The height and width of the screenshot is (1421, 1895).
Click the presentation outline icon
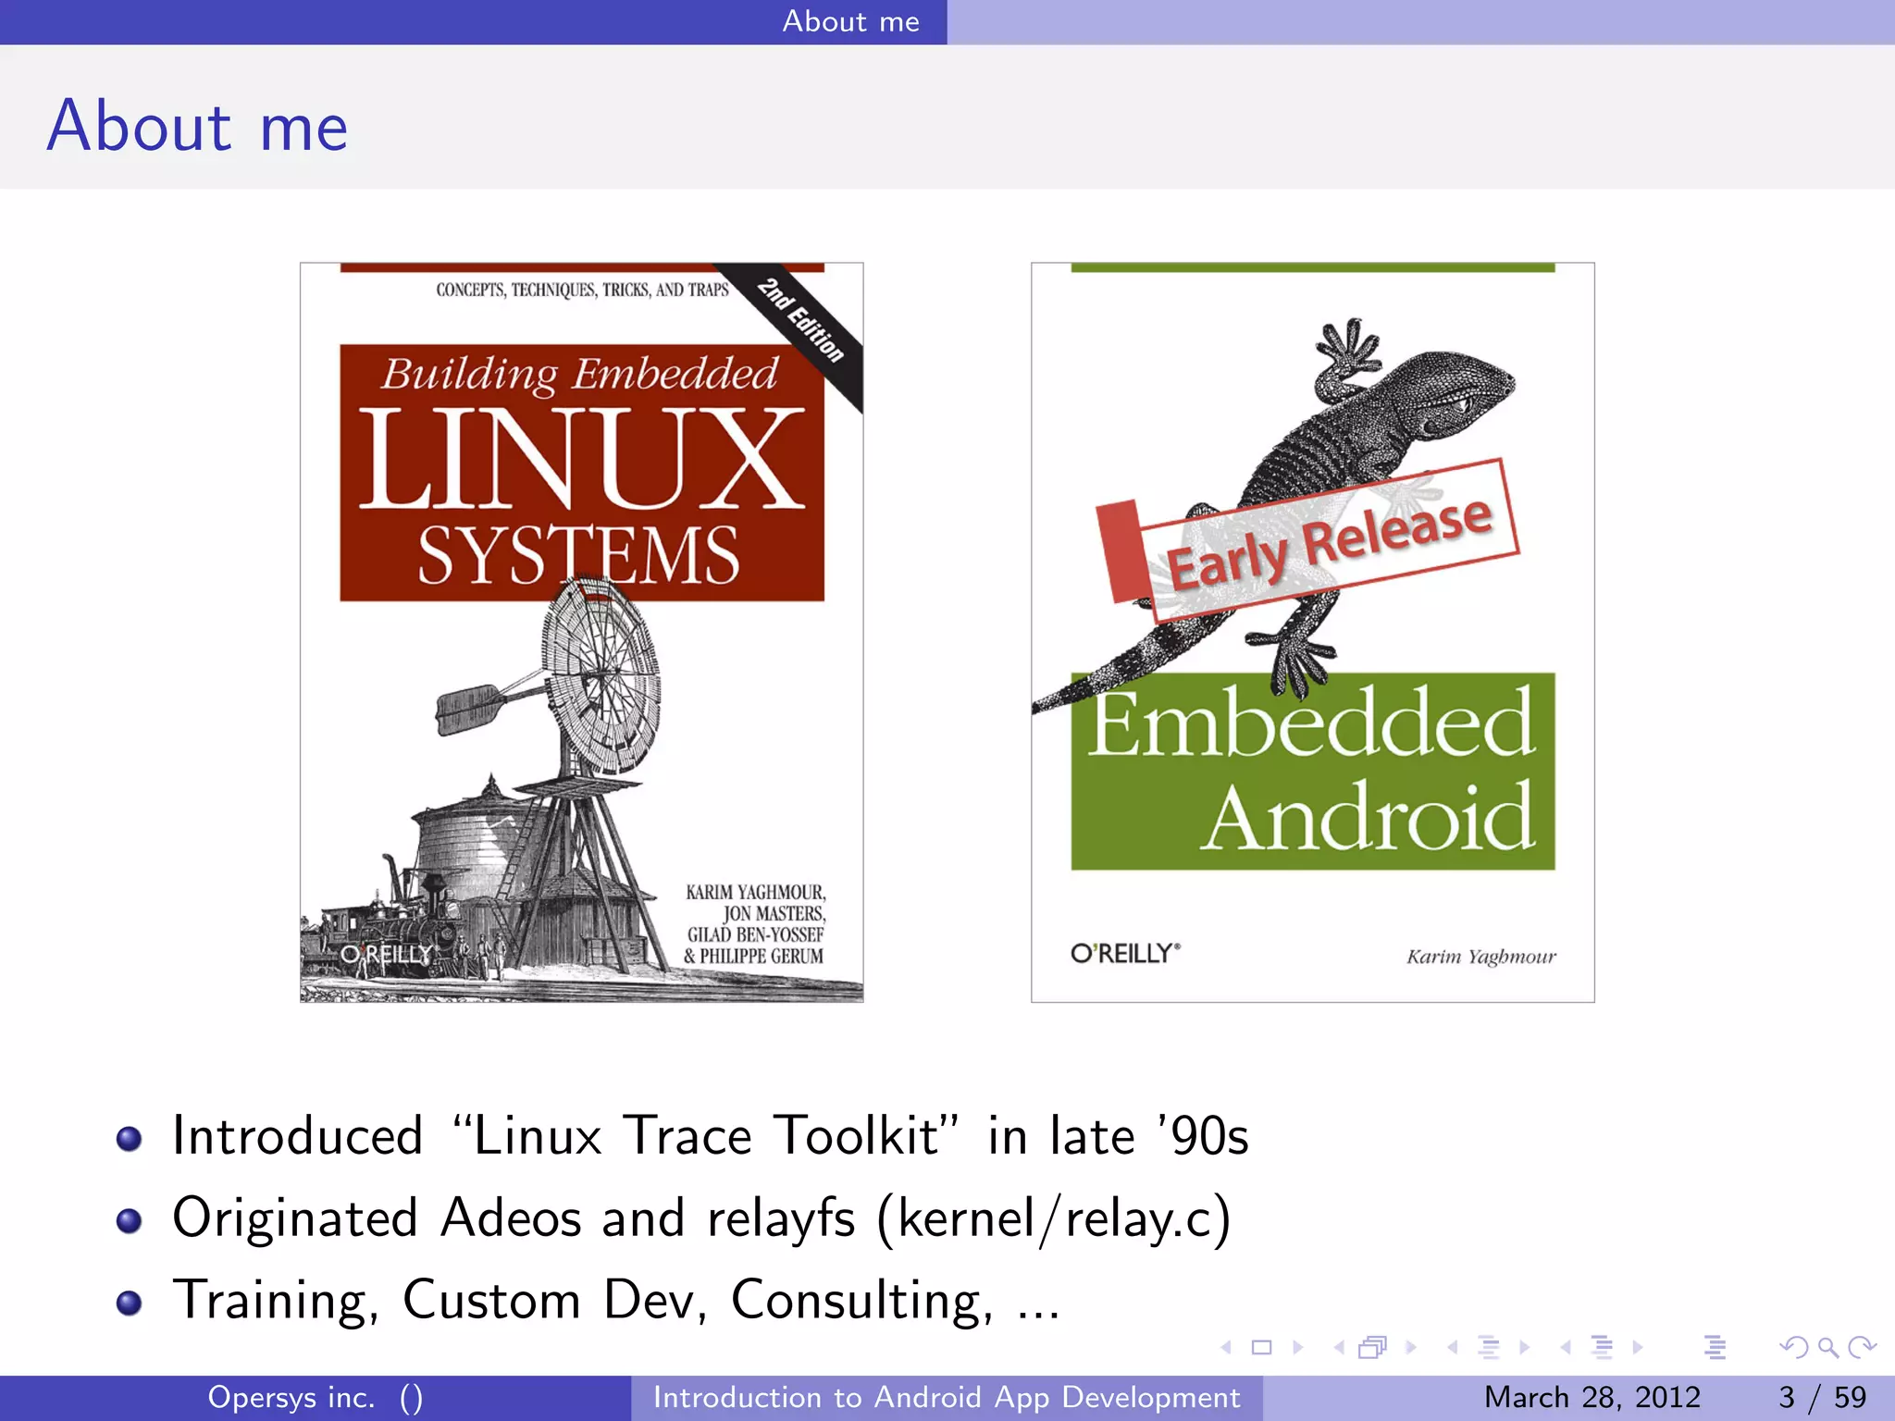tap(1715, 1348)
